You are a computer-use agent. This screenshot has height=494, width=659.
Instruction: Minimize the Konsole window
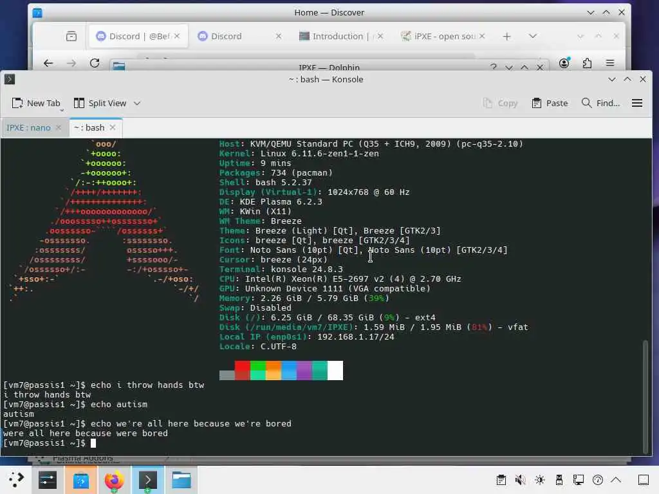[612, 79]
